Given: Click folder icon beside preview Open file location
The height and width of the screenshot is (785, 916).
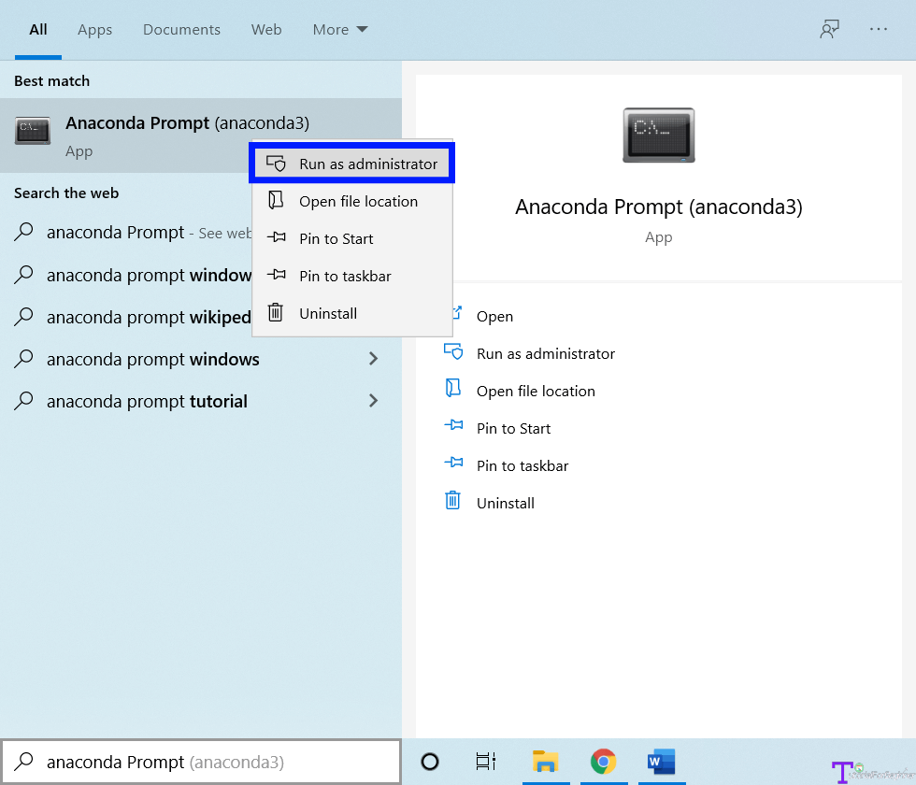Looking at the screenshot, I should [453, 388].
